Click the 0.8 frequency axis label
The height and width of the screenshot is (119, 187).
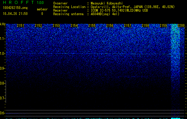point(2,83)
